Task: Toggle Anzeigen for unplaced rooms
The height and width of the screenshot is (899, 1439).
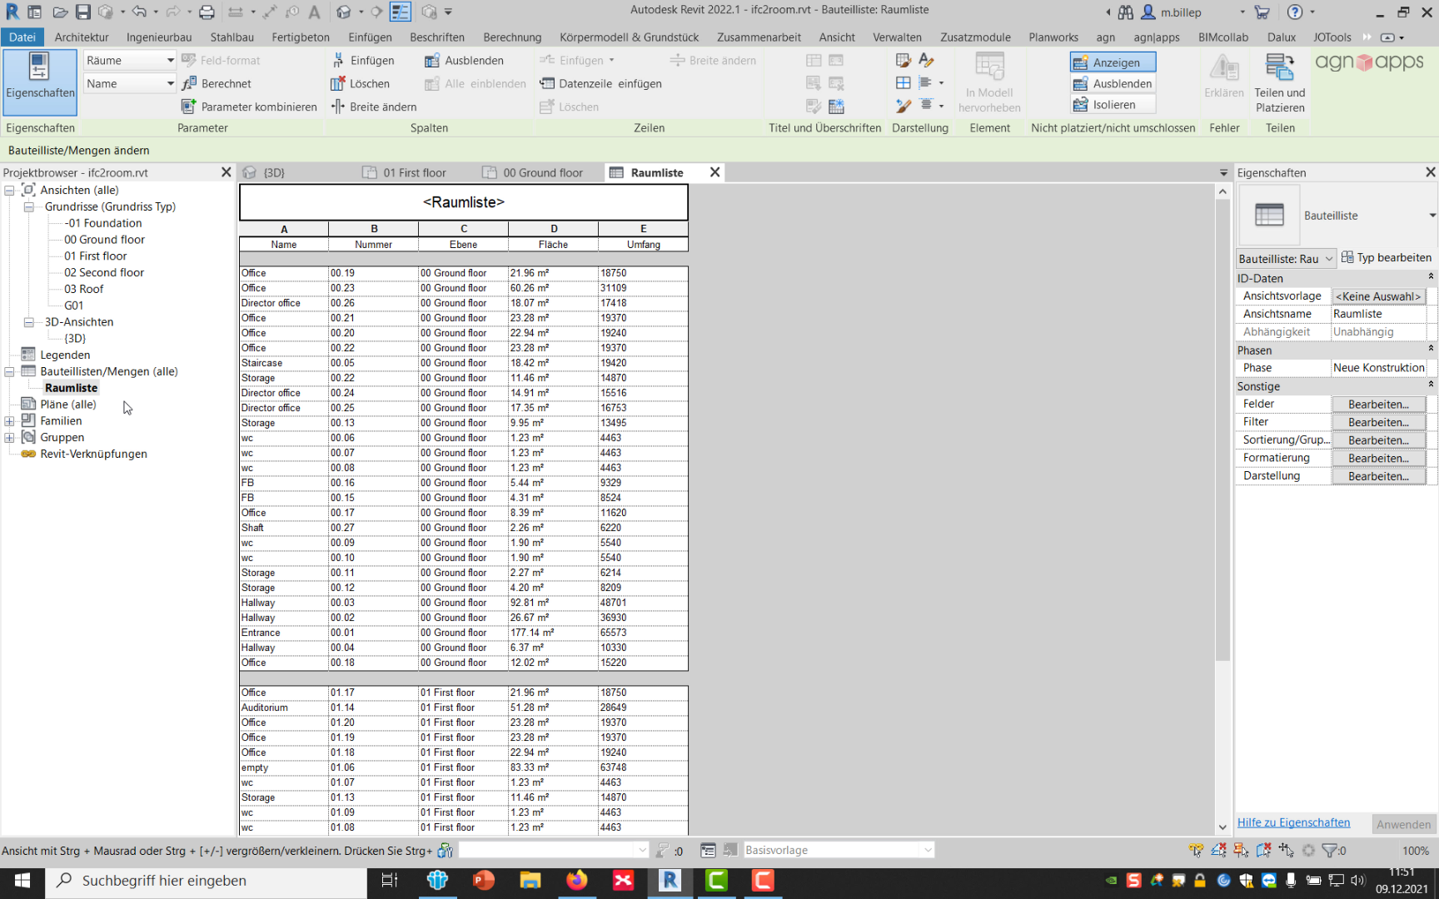Action: [x=1113, y=62]
